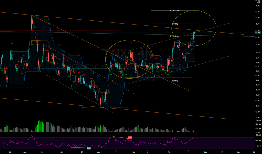Click the 20.00 volume scale value

click(x=258, y=124)
